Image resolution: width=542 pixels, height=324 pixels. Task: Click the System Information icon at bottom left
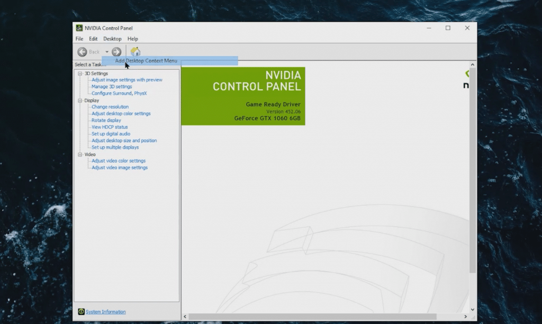pos(82,312)
